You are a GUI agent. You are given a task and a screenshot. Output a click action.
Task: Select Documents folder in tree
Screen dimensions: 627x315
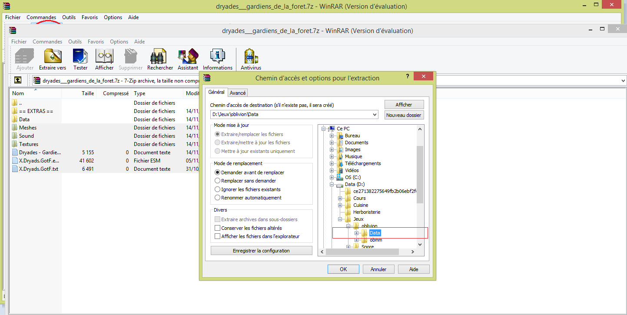(x=356, y=143)
